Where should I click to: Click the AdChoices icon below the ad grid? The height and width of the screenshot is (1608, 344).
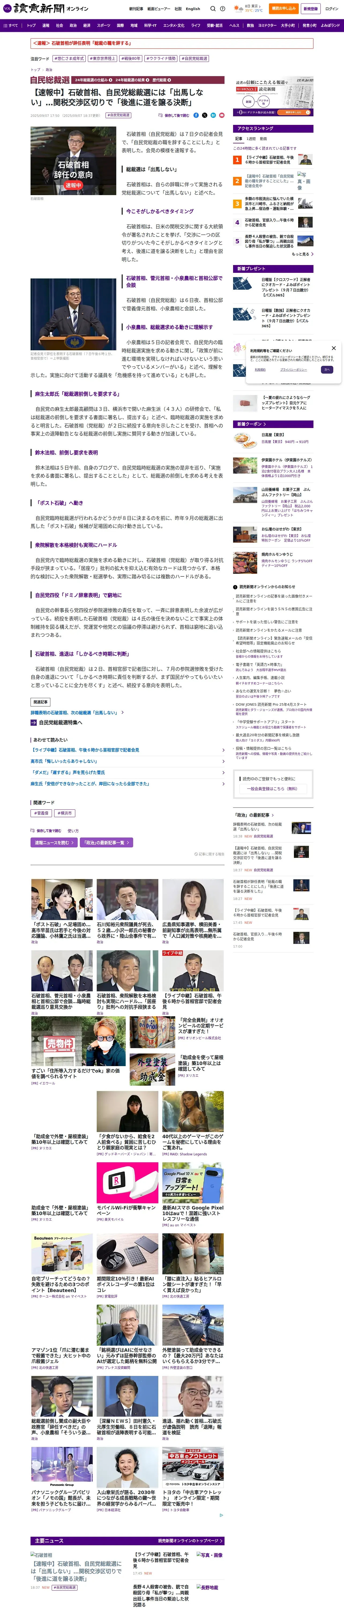click(x=221, y=1516)
